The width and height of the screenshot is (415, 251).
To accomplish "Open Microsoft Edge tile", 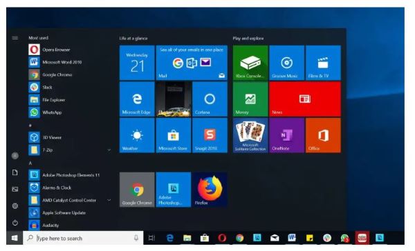I will point(137,99).
